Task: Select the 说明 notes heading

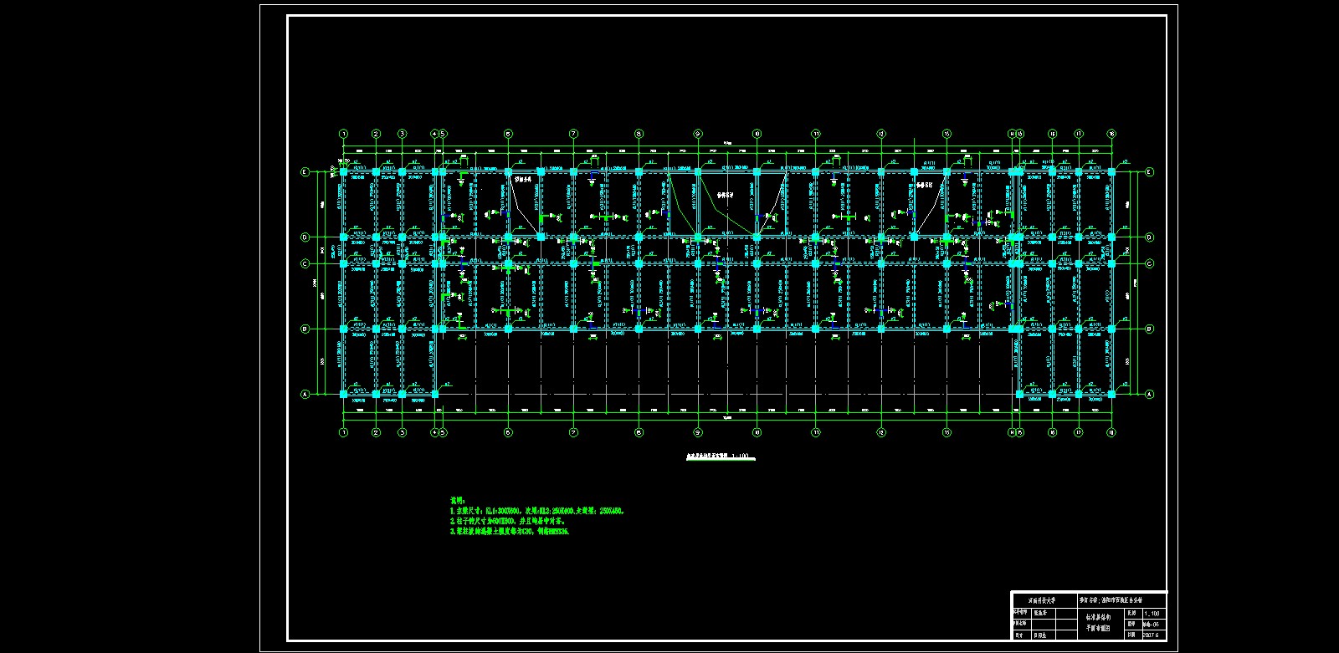Action: point(457,500)
